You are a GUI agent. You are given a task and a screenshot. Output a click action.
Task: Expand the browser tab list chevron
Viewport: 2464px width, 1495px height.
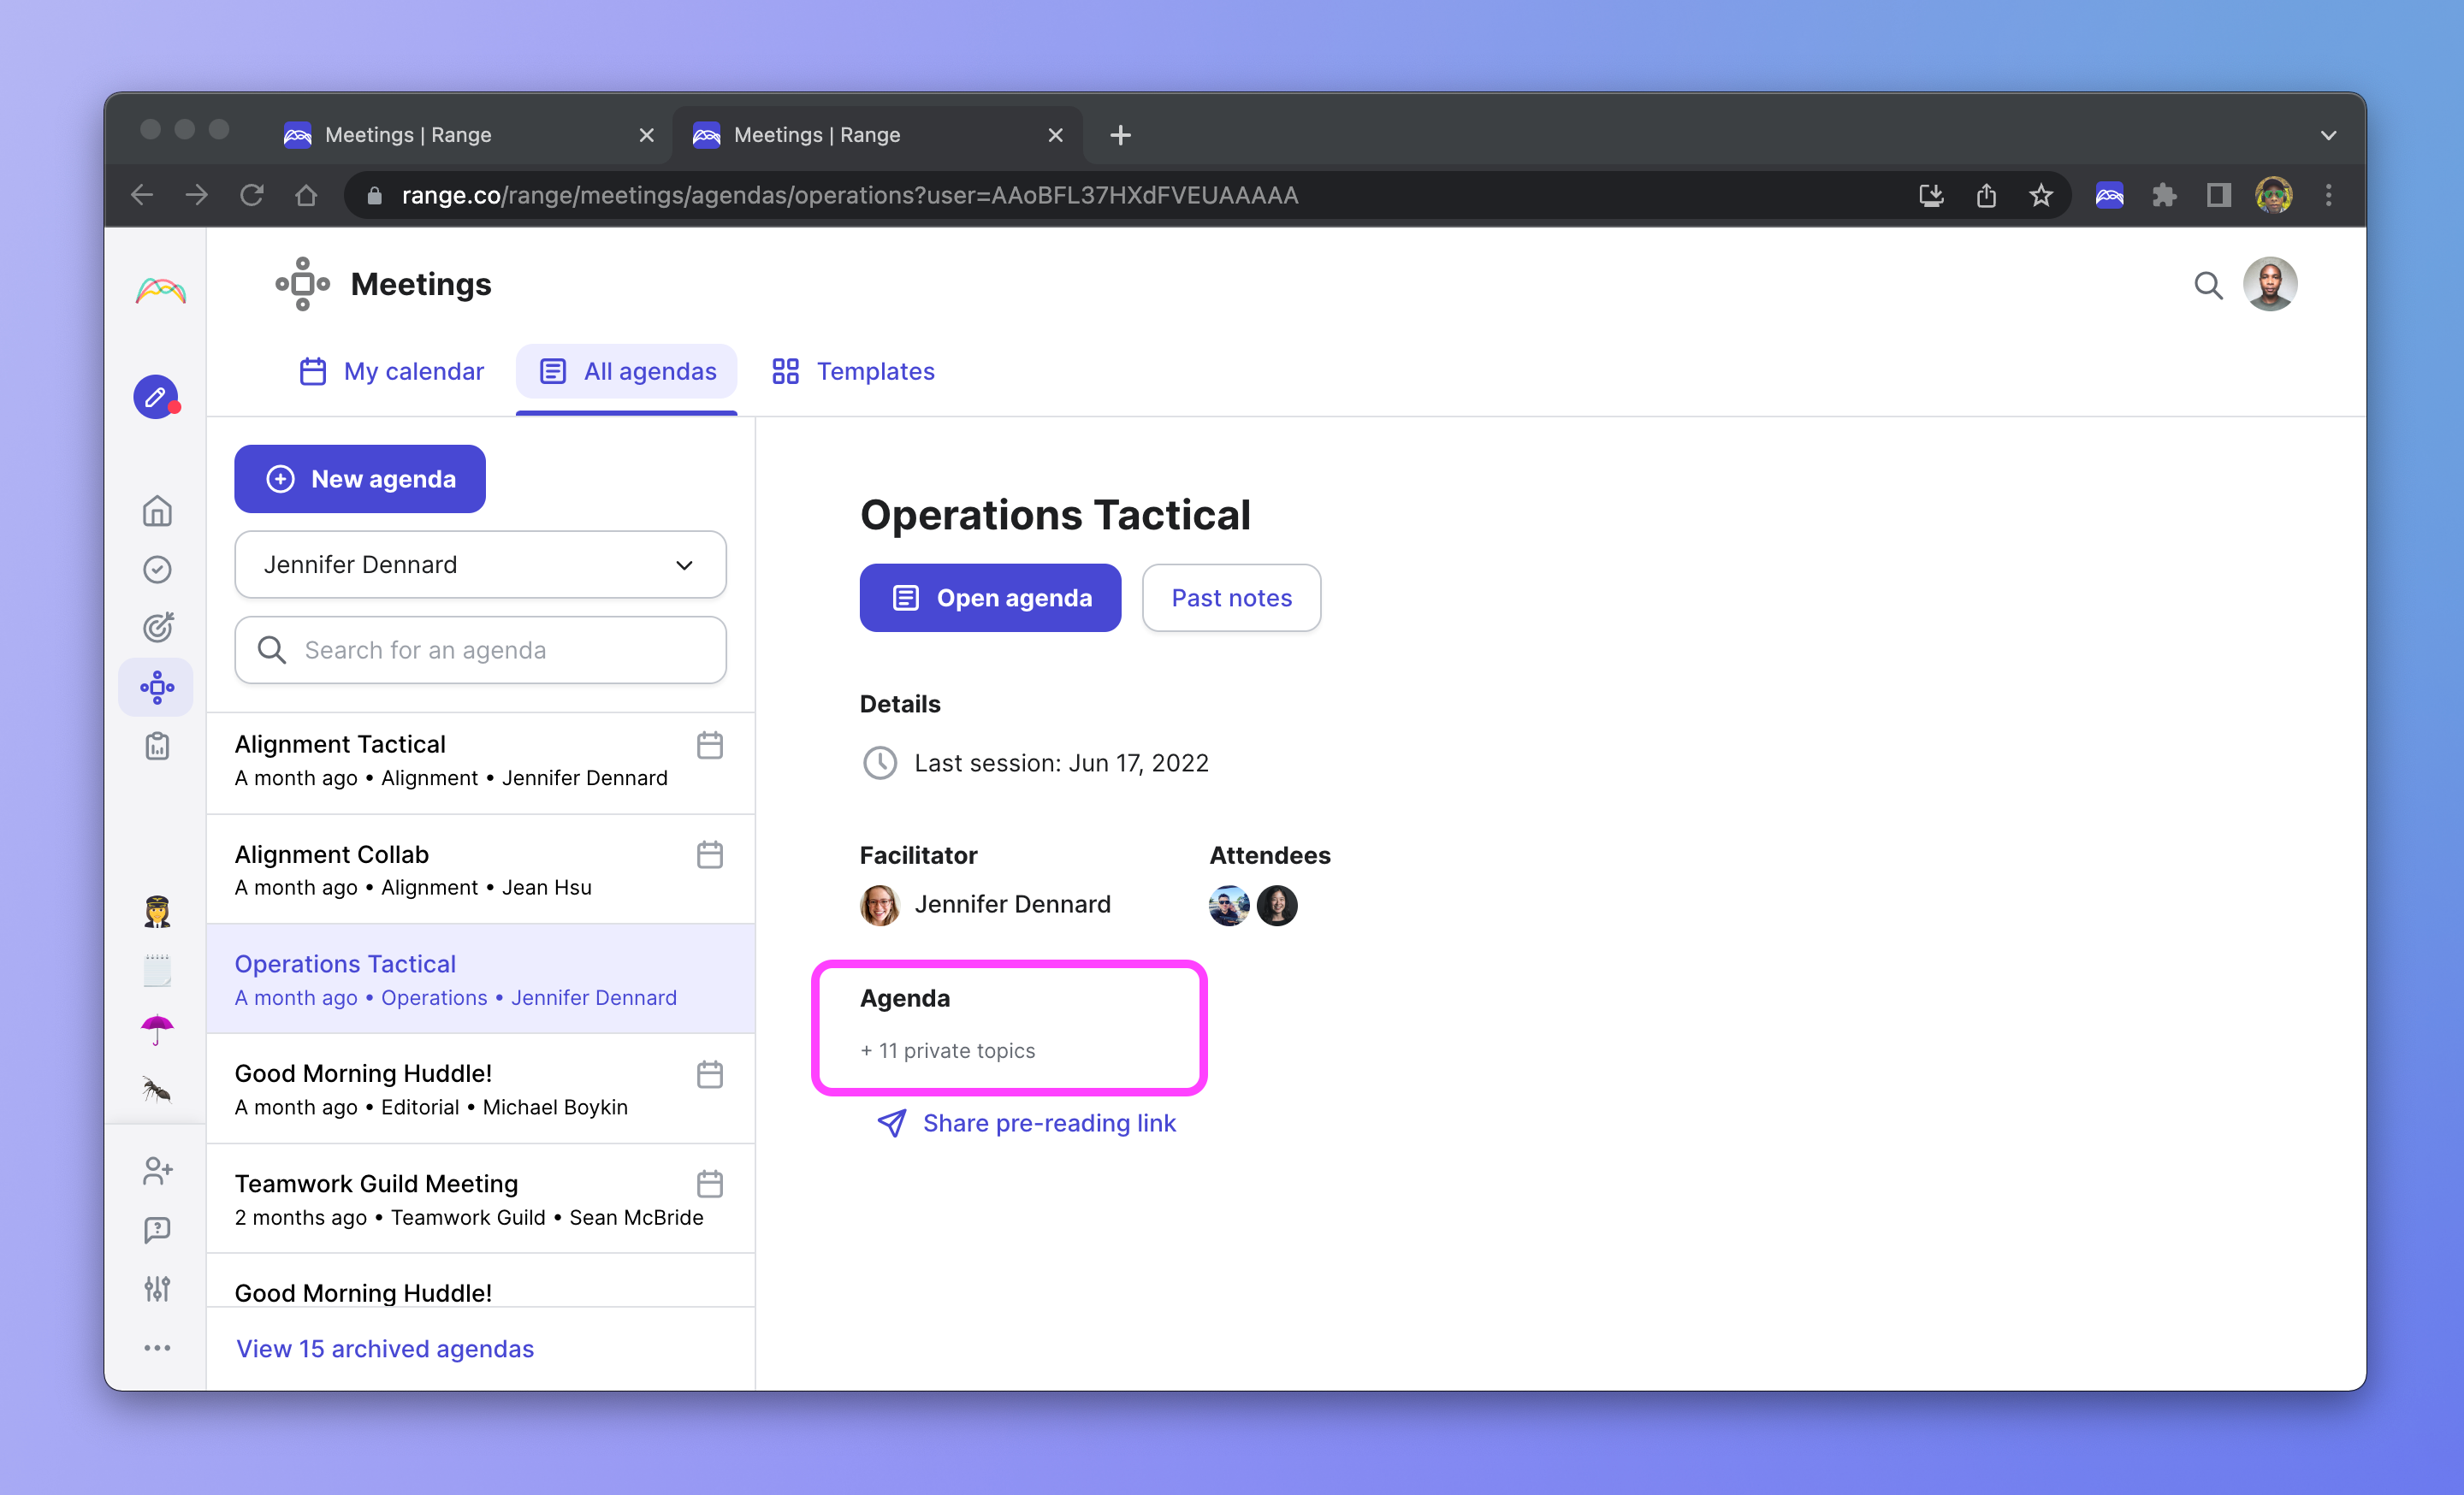tap(2328, 135)
